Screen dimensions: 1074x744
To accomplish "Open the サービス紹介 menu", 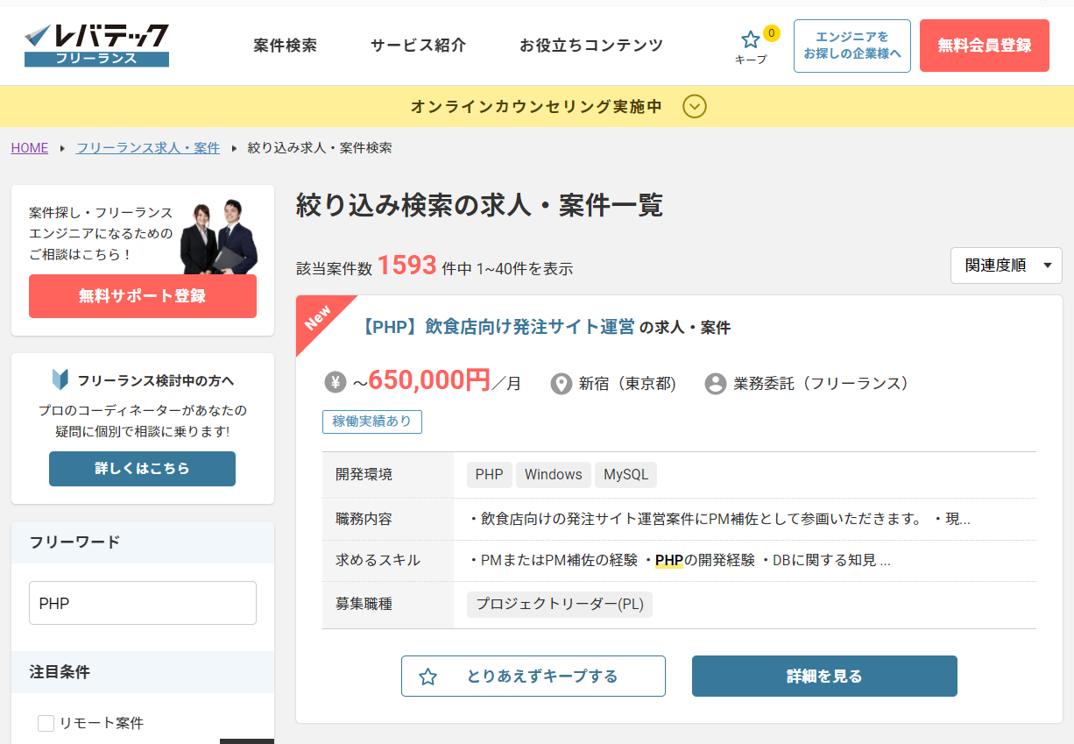I will 418,46.
